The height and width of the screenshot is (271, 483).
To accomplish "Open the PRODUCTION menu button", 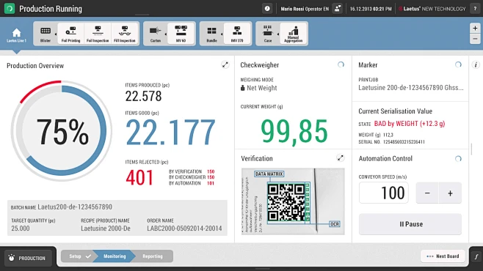I will click(x=28, y=258).
